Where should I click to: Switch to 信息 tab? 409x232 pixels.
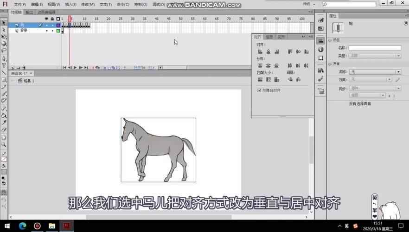click(x=269, y=37)
